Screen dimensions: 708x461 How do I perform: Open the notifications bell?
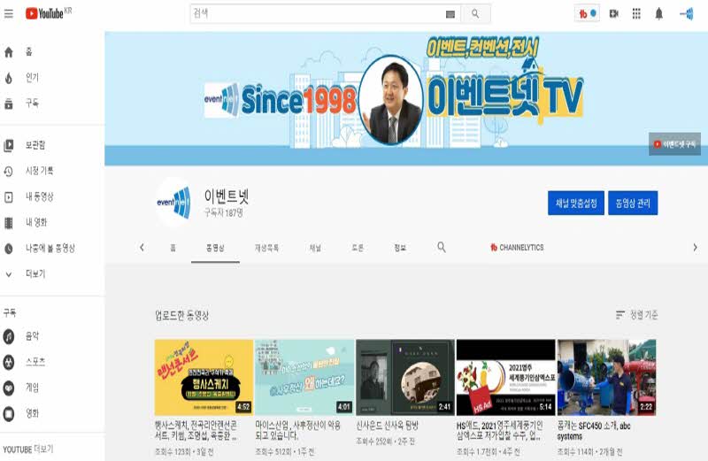(658, 13)
